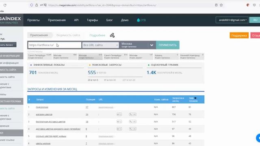Select the Москва Яндекс Директ region tab

pos(141,56)
